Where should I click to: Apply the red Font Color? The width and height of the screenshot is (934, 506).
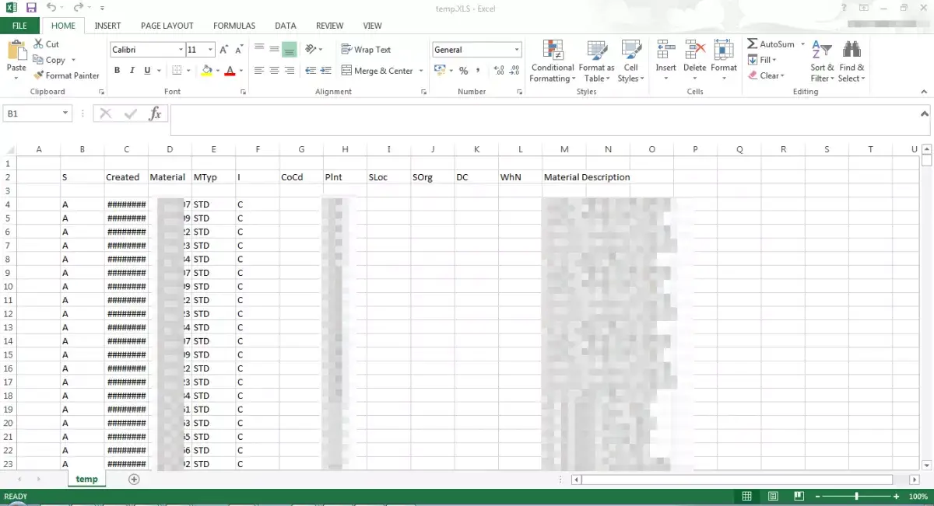(230, 71)
